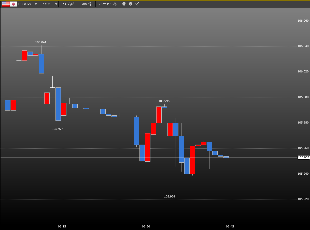Viewport: 310px width, 230px height.
Task: Click the info icon in toolbar
Action: coord(131,4)
